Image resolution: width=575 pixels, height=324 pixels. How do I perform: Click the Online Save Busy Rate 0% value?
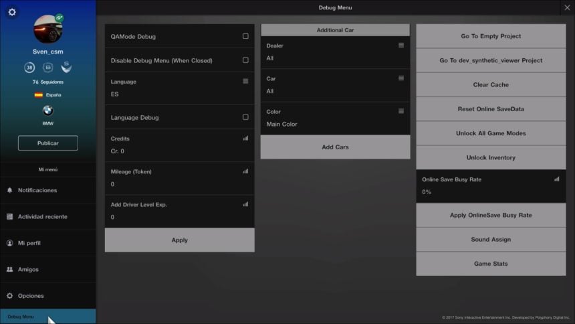[427, 191]
